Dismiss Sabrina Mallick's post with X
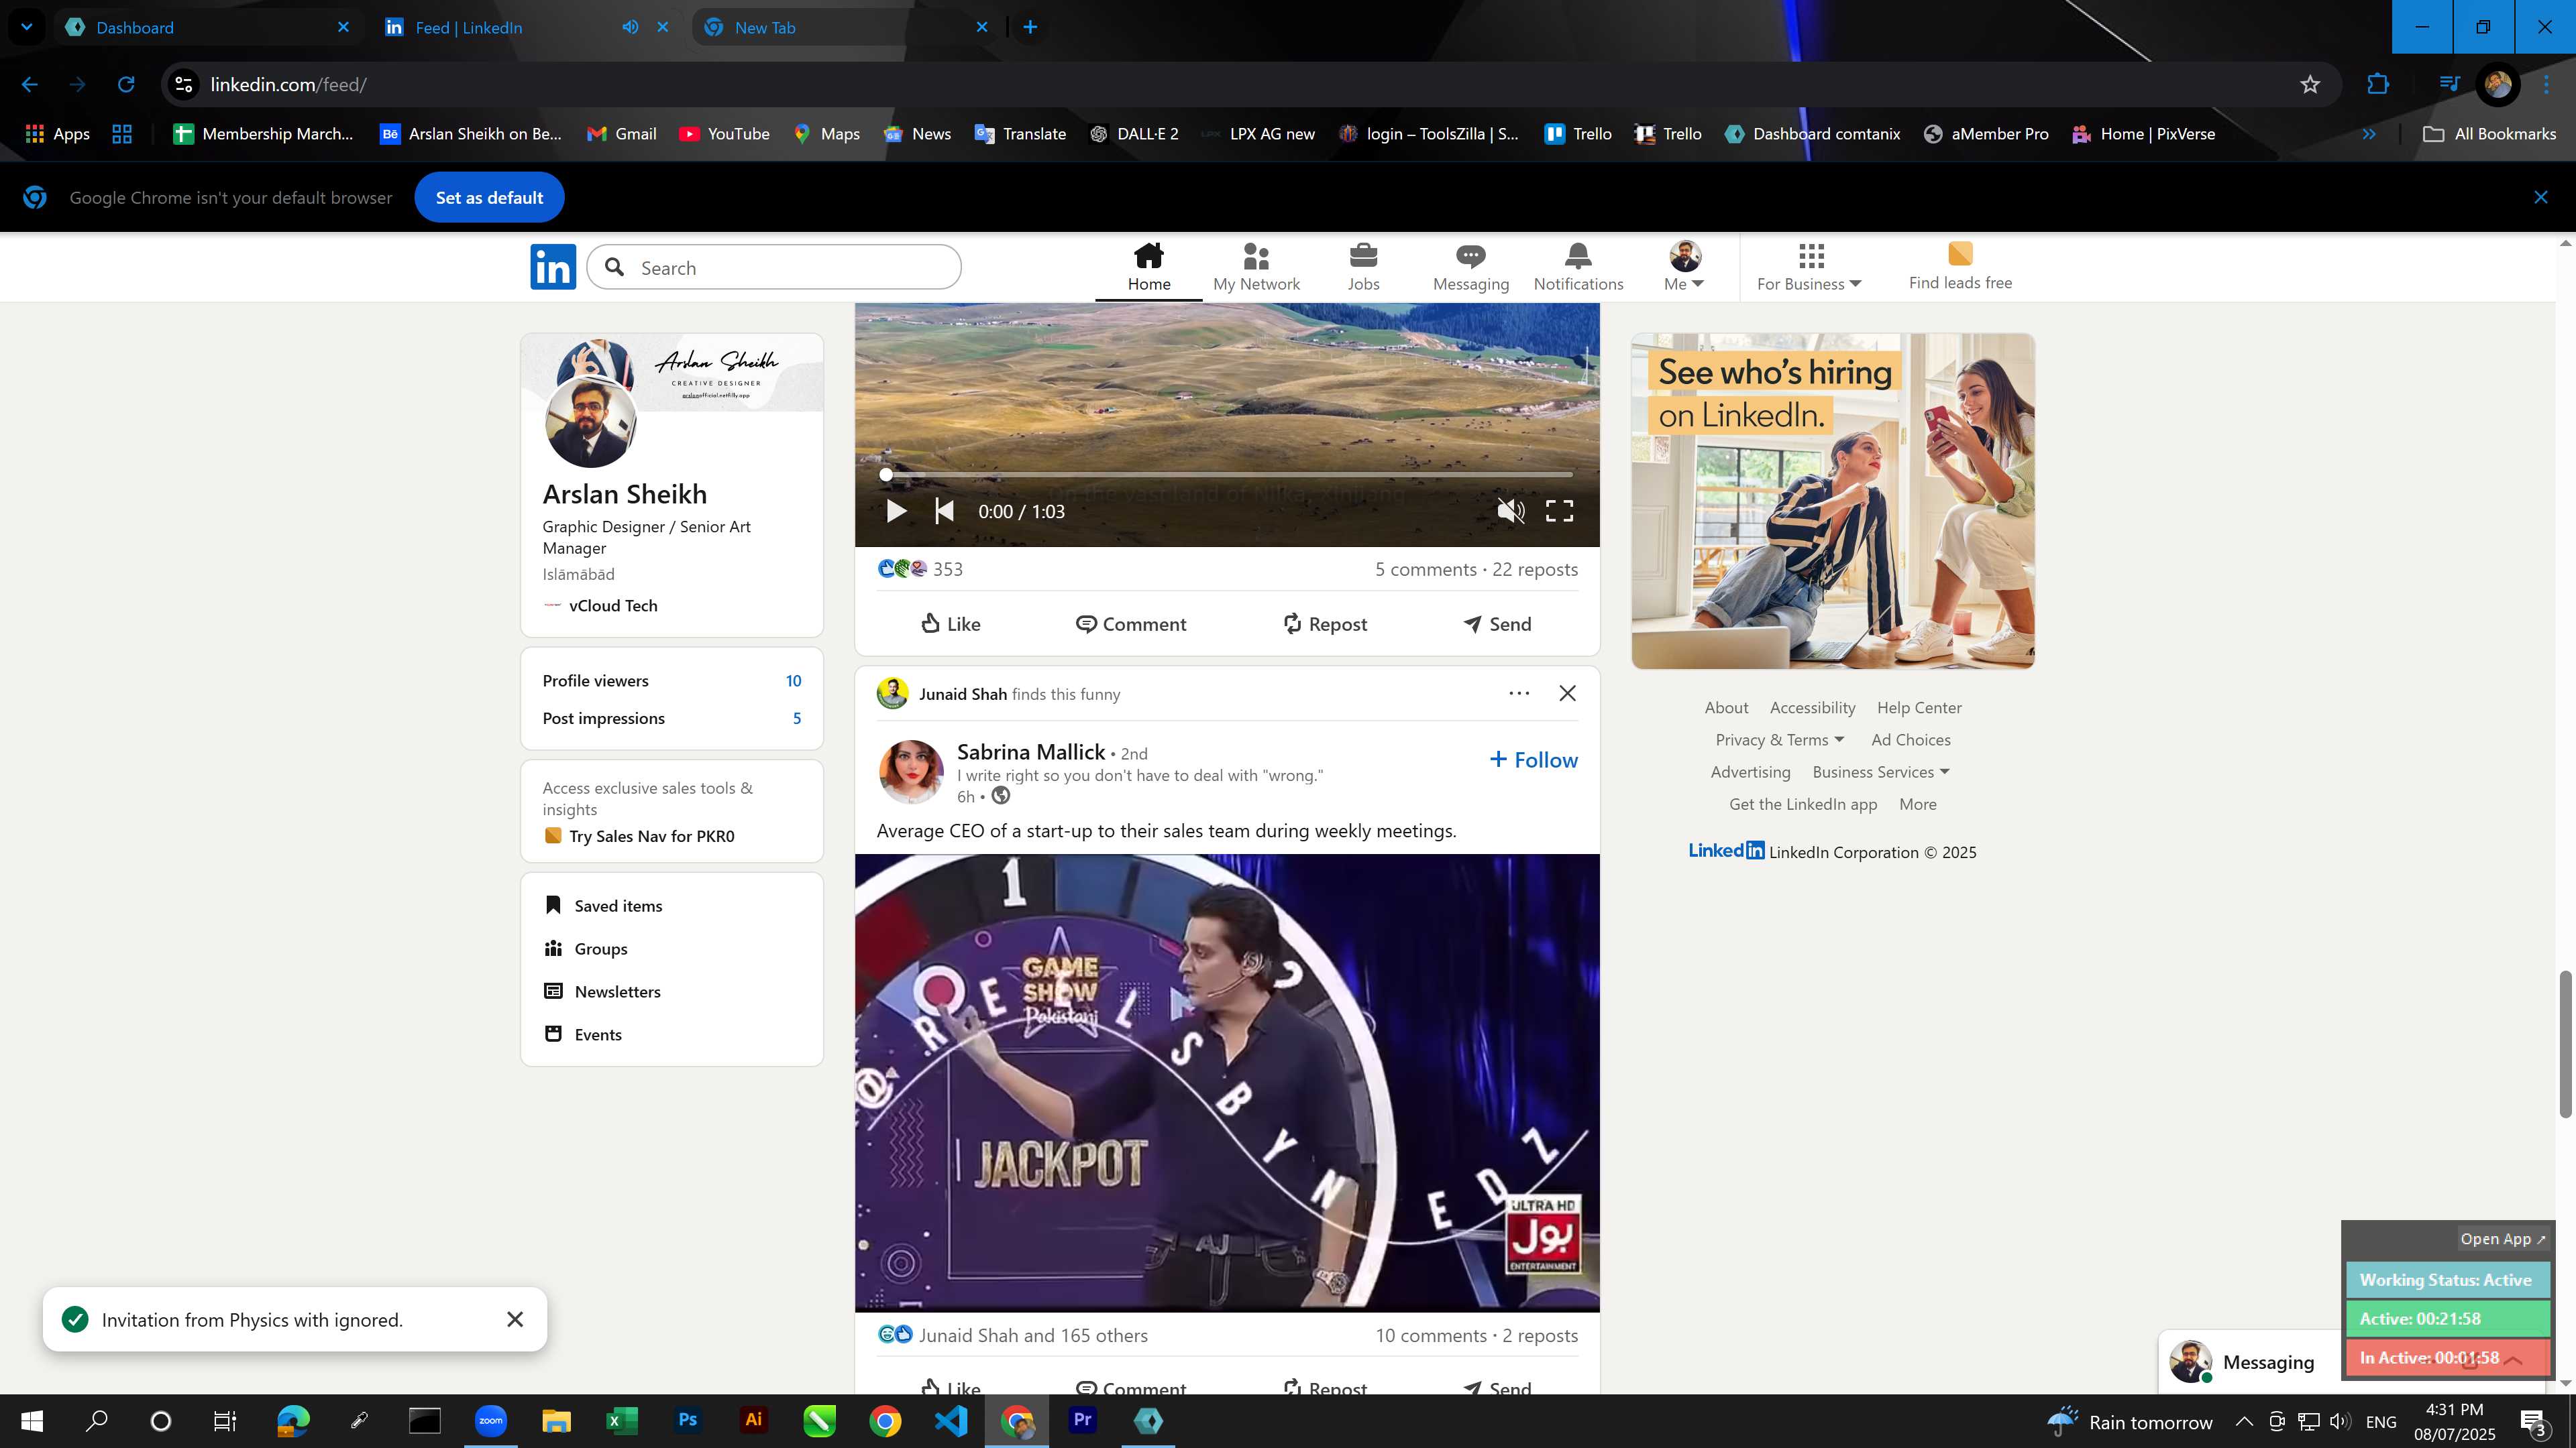Image resolution: width=2576 pixels, height=1448 pixels. coord(1567,694)
